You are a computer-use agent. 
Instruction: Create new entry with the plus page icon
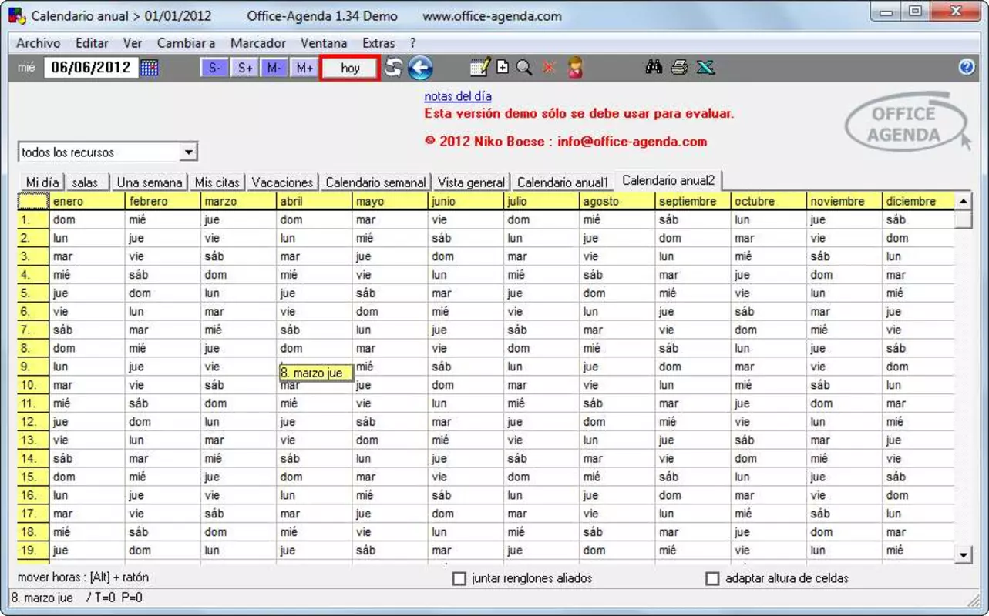coord(503,68)
